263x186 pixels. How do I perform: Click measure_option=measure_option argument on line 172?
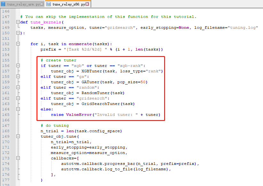click(x=88, y=153)
